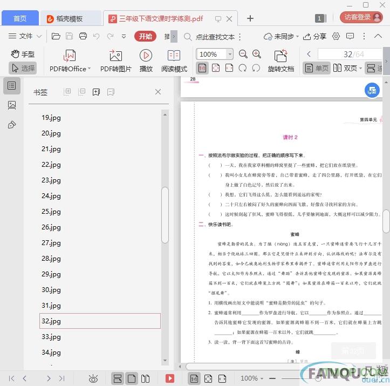Image resolution: width=390 pixels, height=386 pixels.
Task: Click the PDF转图片 tool icon
Action: (x=115, y=56)
